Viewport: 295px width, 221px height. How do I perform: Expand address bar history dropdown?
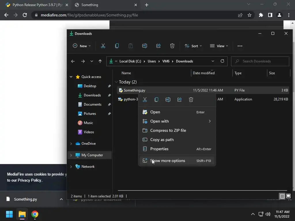coord(213,61)
